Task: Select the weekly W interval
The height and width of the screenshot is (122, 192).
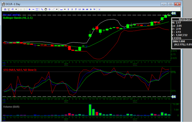Action: (x=94, y=9)
